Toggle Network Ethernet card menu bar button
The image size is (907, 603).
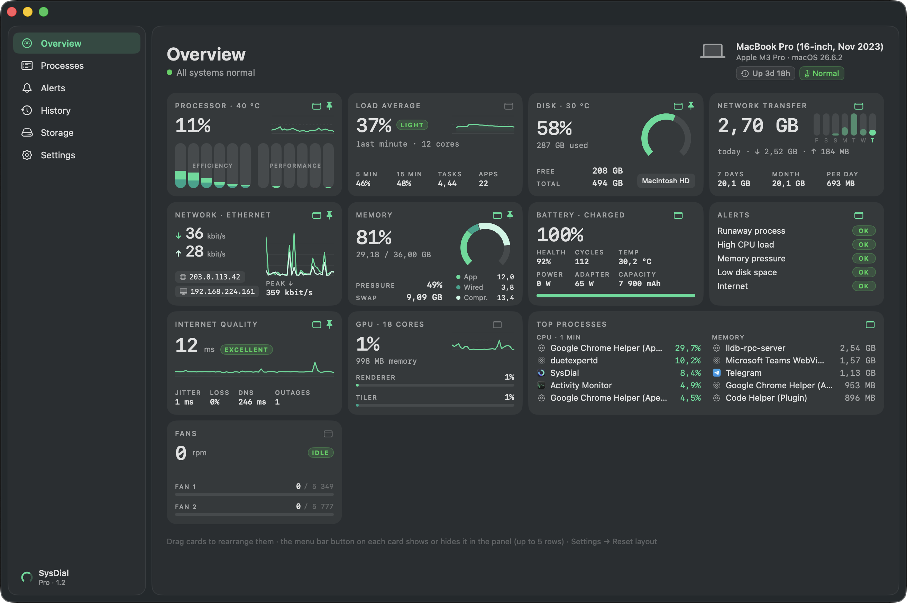click(x=317, y=215)
